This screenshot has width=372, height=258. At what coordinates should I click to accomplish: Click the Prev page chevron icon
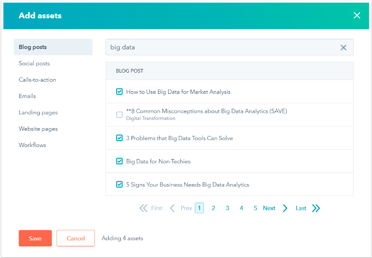(x=173, y=208)
